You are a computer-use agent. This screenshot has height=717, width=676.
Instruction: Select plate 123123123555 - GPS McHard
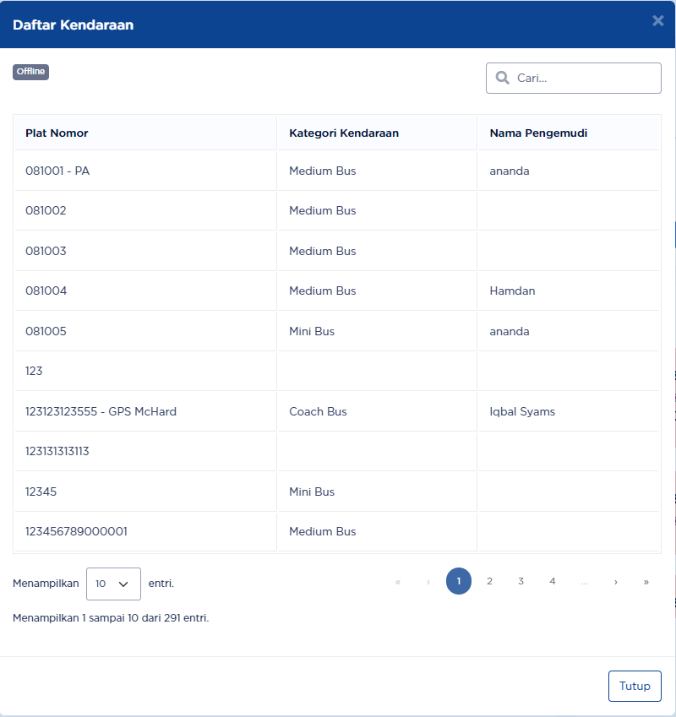tap(101, 411)
